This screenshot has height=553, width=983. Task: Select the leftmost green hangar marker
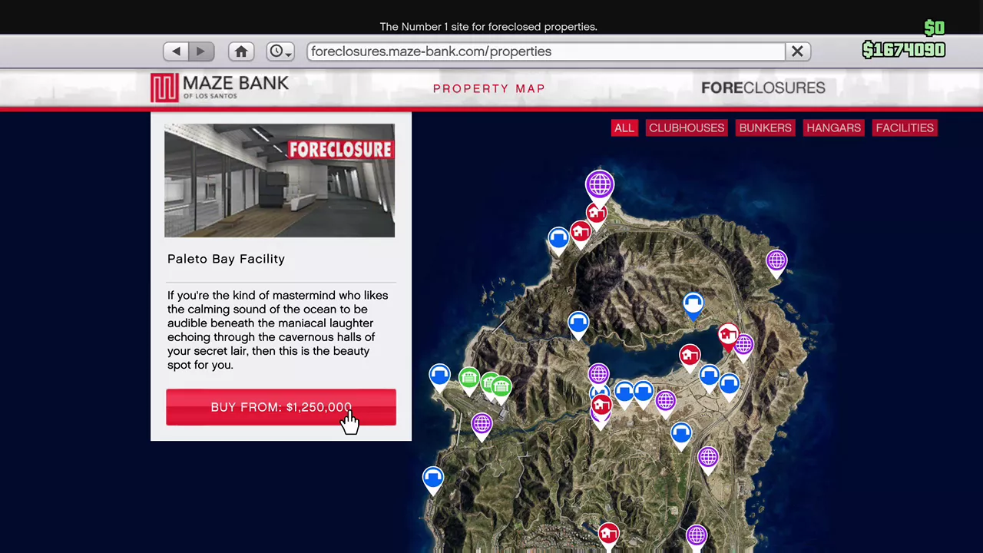click(x=468, y=379)
